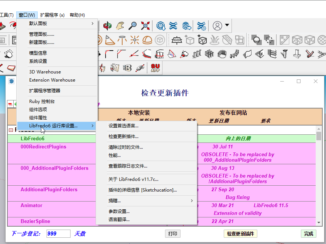Viewport: 326px width, 244px height.
Task: Click the user account profile icon
Action: click(x=217, y=26)
